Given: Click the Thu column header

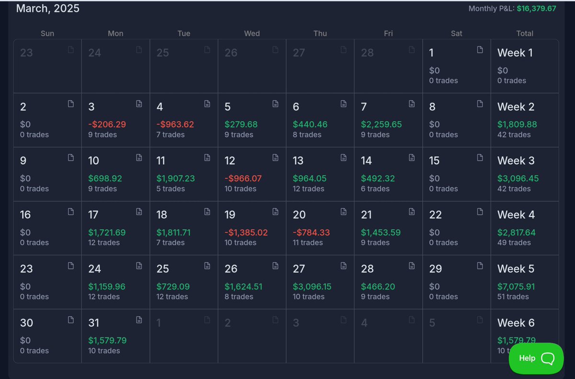Looking at the screenshot, I should tap(320, 34).
